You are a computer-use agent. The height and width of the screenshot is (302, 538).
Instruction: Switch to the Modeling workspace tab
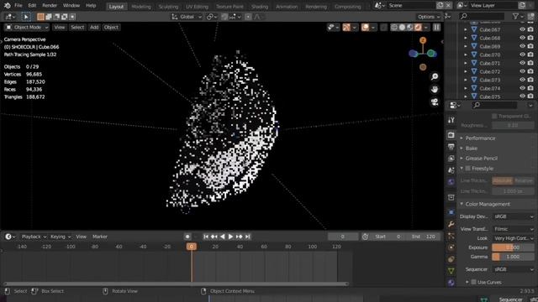(141, 7)
